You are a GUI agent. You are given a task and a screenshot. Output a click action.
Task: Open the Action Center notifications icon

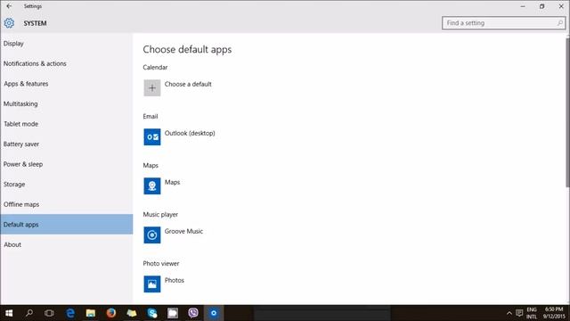pyautogui.click(x=519, y=313)
